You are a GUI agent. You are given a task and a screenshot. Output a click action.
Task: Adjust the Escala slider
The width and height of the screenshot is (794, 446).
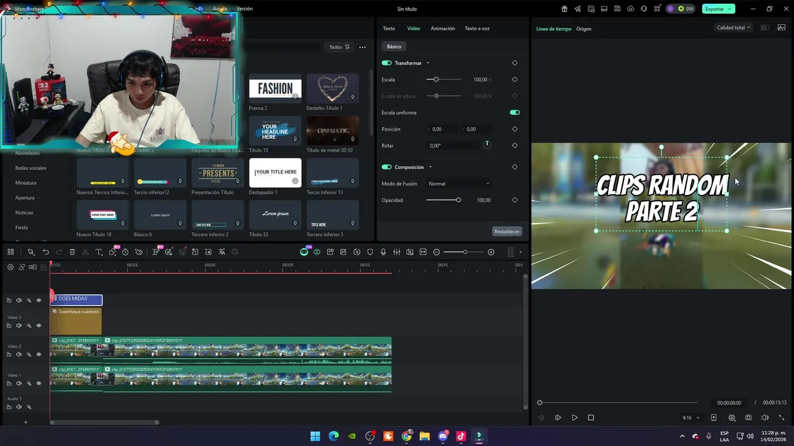point(444,79)
